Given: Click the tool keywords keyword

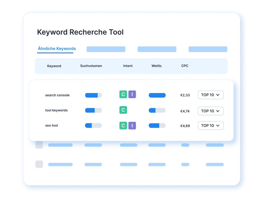Looking at the screenshot, I should pos(57,110).
